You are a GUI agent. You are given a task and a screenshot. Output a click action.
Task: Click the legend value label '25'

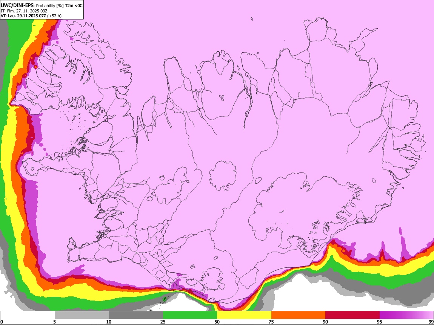[163, 322]
